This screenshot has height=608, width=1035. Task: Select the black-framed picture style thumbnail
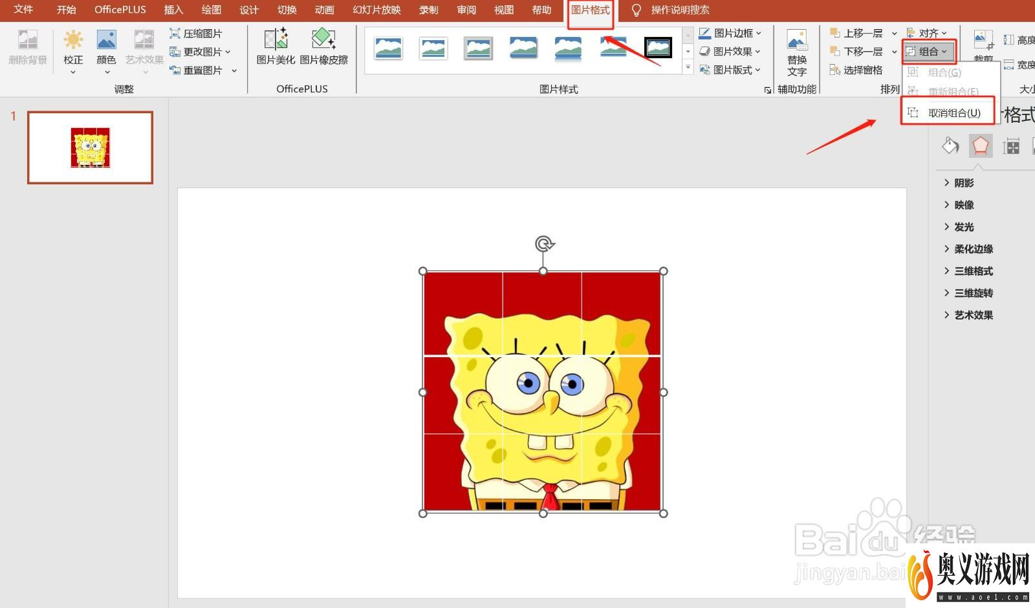pos(658,48)
